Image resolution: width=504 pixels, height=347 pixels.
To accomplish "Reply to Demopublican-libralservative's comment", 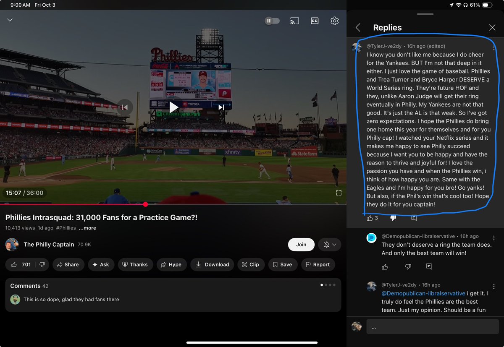I will point(429,266).
